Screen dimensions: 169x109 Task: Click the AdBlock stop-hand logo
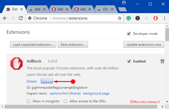coord(17,64)
